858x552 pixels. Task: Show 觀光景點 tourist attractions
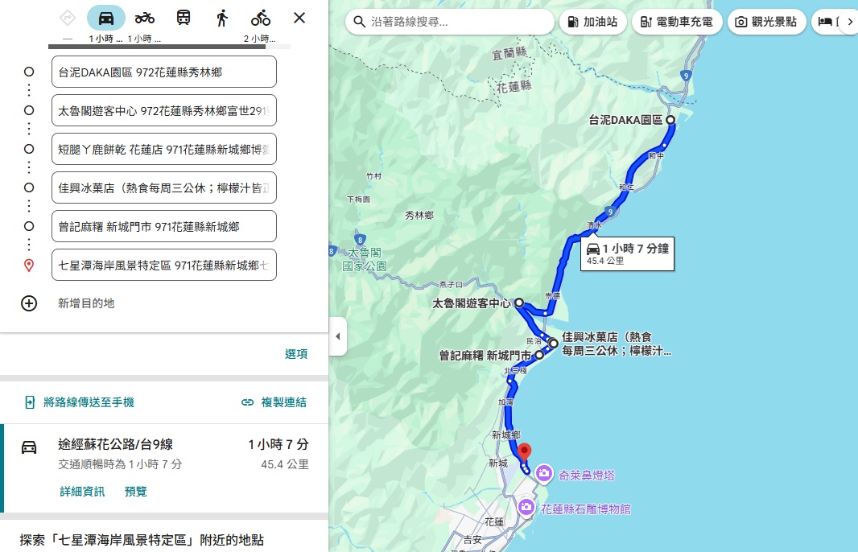point(766,22)
